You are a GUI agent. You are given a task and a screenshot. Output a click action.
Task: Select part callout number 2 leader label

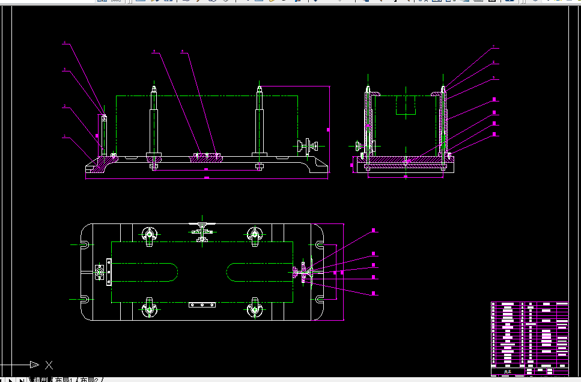(x=65, y=106)
